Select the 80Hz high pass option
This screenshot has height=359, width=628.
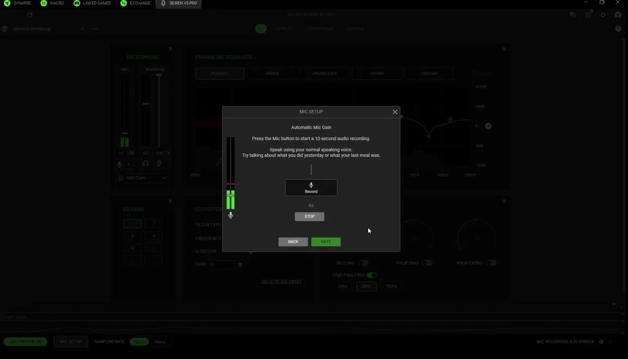366,286
